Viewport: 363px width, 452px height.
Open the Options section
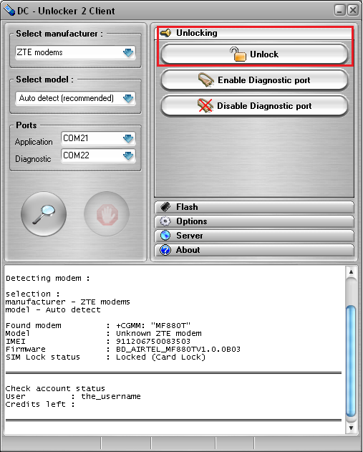coord(254,221)
